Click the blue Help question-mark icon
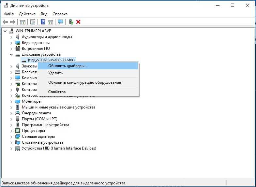The image size is (256, 187). coord(43,22)
